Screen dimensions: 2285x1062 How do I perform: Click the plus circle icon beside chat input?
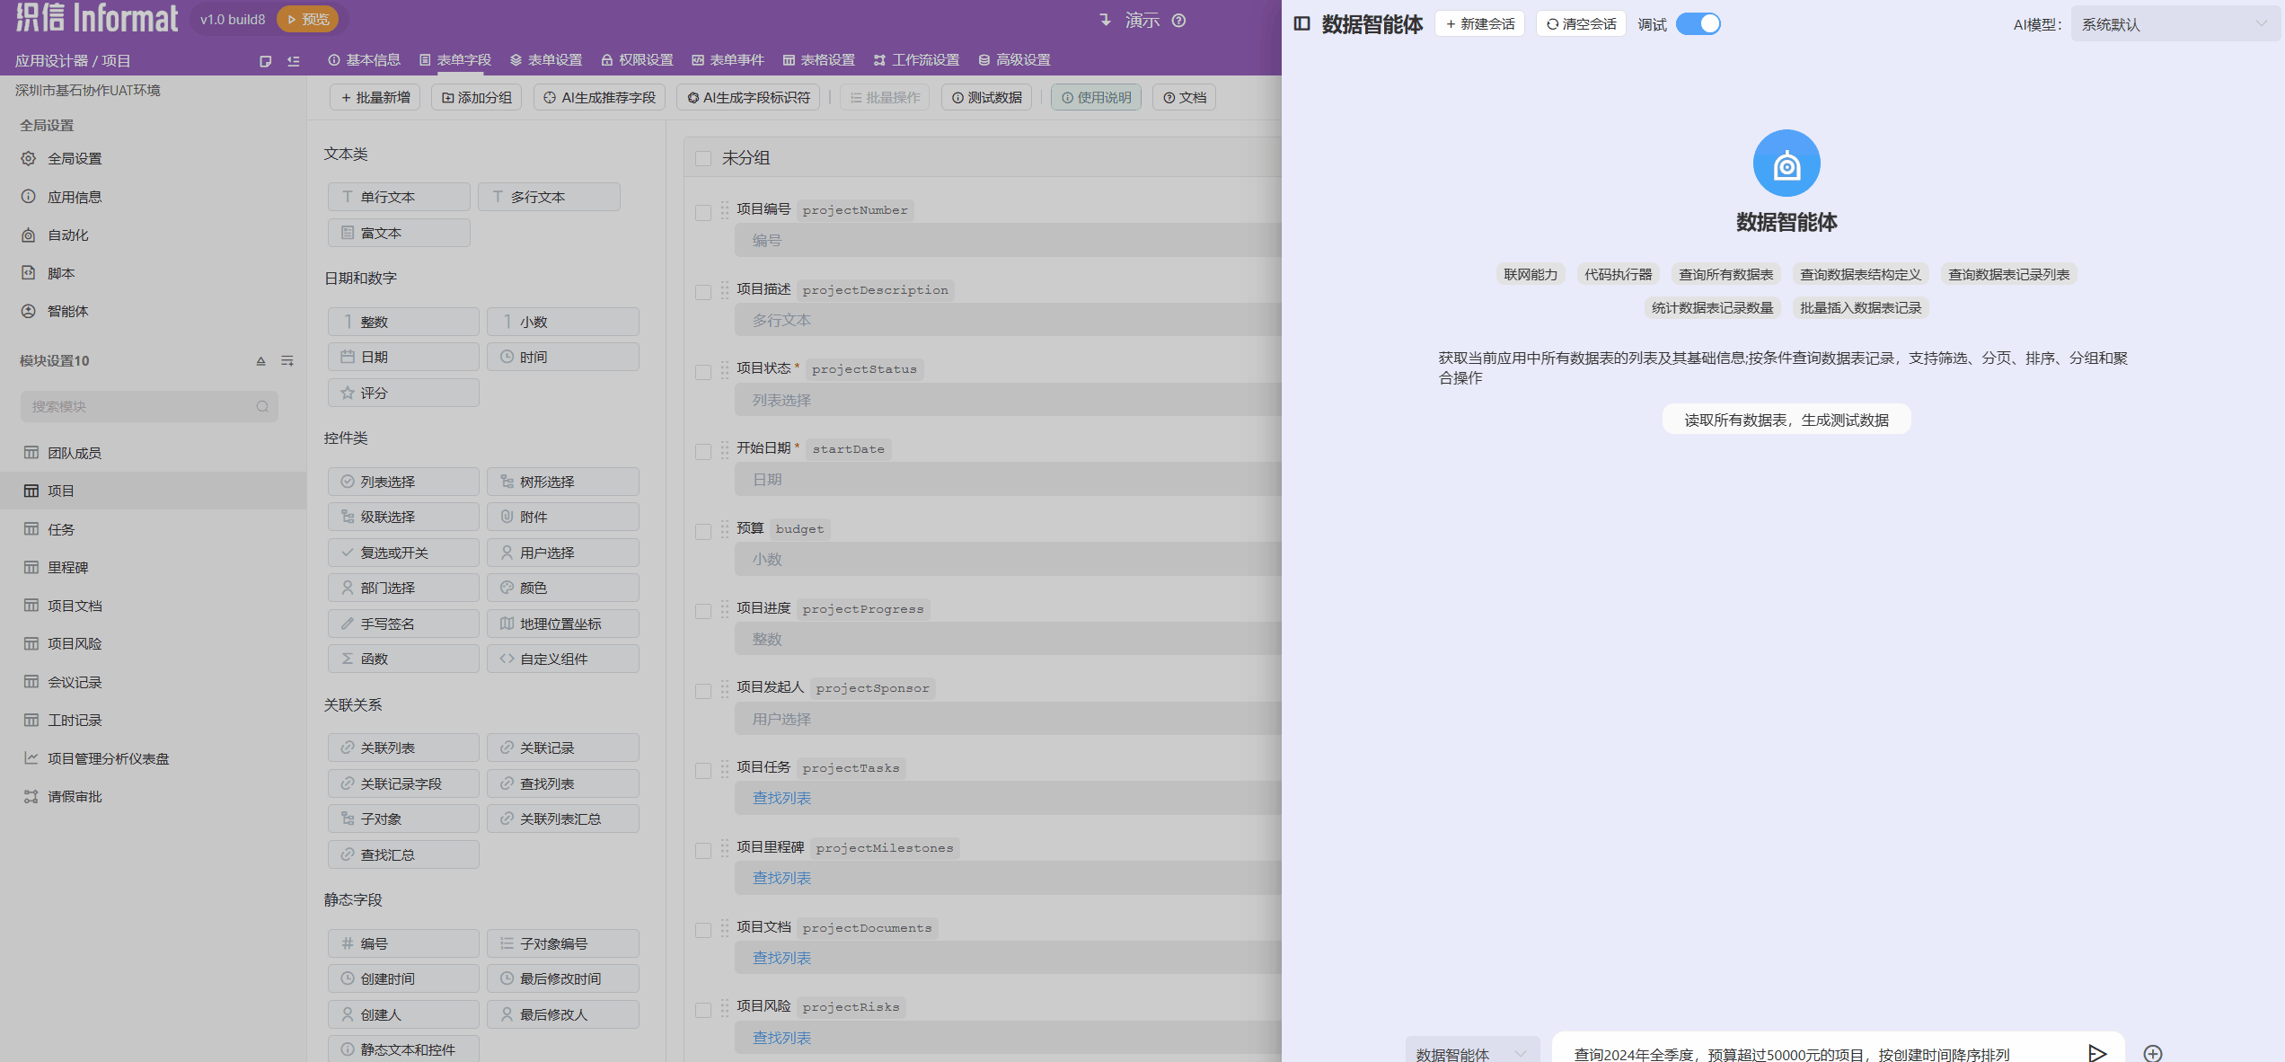pos(2153,1053)
